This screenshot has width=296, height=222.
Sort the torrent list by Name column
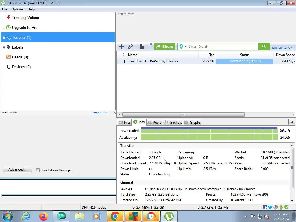[162, 55]
